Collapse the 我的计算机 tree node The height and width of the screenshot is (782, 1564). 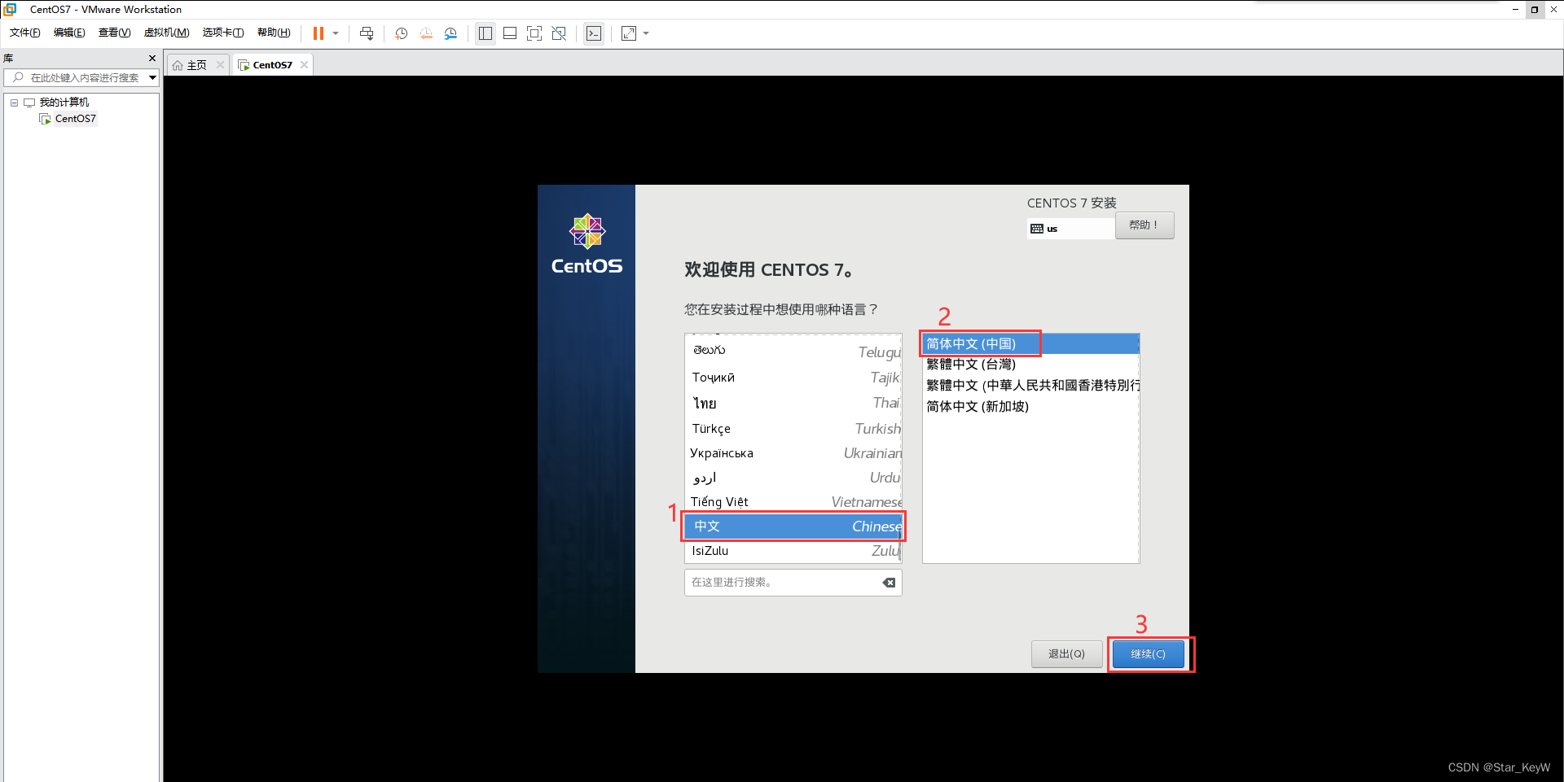tap(13, 102)
